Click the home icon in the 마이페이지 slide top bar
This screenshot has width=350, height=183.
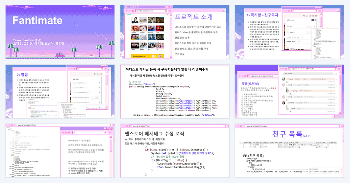point(12,125)
